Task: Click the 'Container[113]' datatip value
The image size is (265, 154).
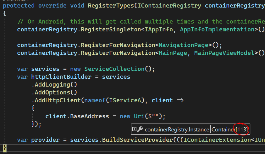Action: [x=229, y=130]
